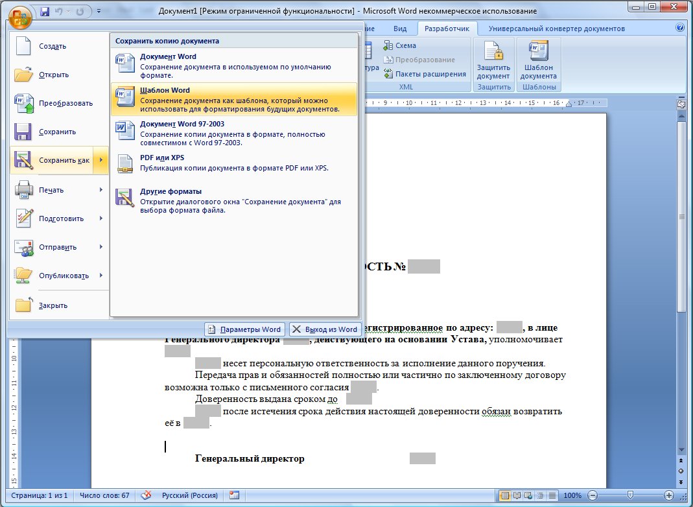The height and width of the screenshot is (507, 693).
Task: Click the Шаблон документа ribbon button
Action: click(538, 60)
